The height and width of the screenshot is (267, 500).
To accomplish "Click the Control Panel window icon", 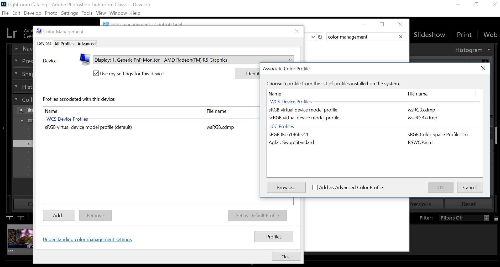I will click(106, 24).
